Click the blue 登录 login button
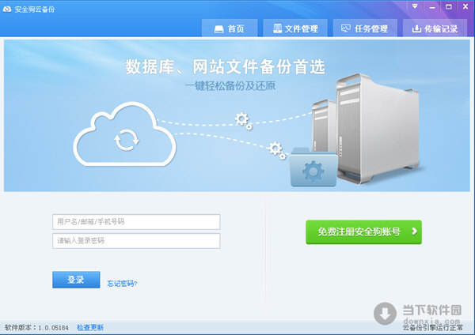 click(76, 280)
